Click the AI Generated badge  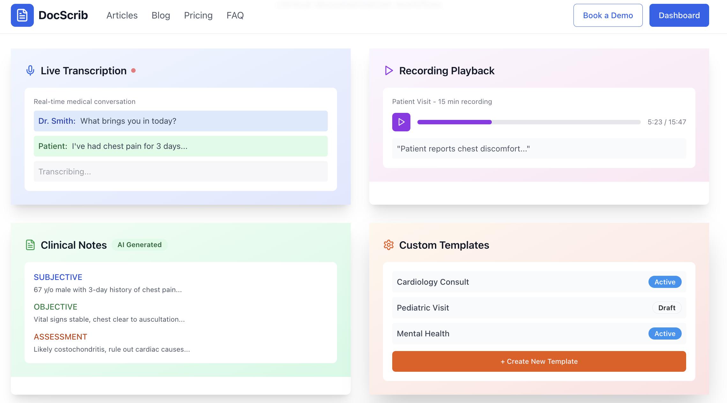pyautogui.click(x=139, y=245)
